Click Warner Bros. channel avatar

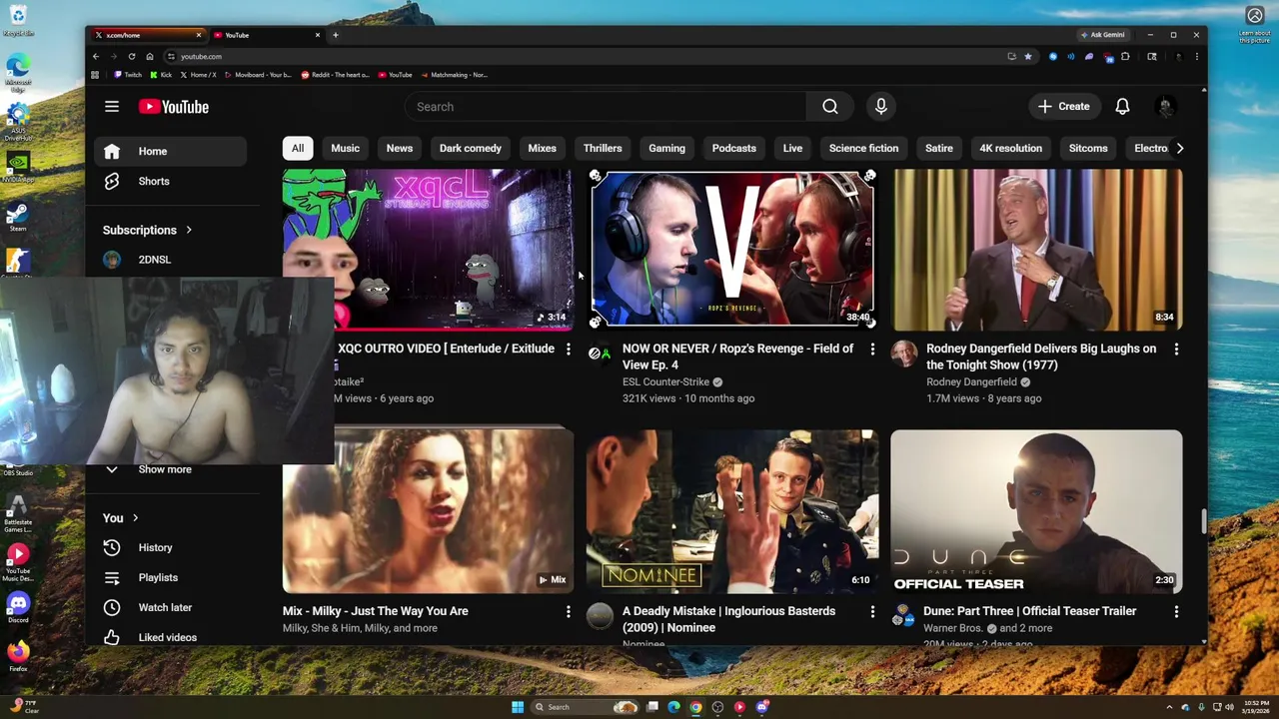[x=903, y=616]
